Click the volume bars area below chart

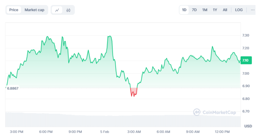(123, 120)
